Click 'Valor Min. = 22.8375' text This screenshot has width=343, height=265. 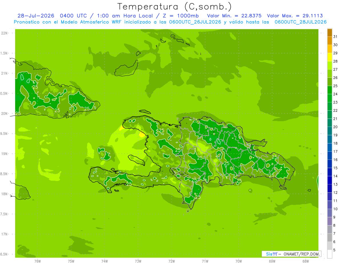[x=234, y=16]
